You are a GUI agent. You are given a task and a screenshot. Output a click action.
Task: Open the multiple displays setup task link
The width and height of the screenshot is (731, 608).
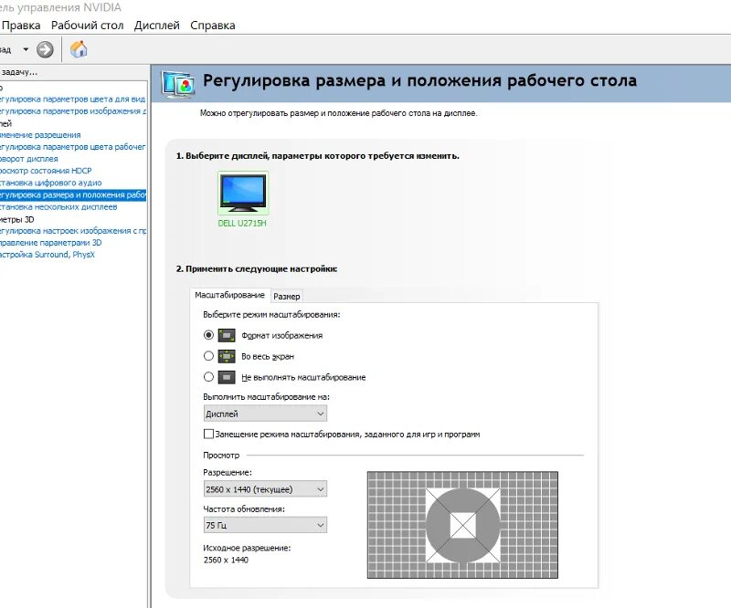(58, 207)
